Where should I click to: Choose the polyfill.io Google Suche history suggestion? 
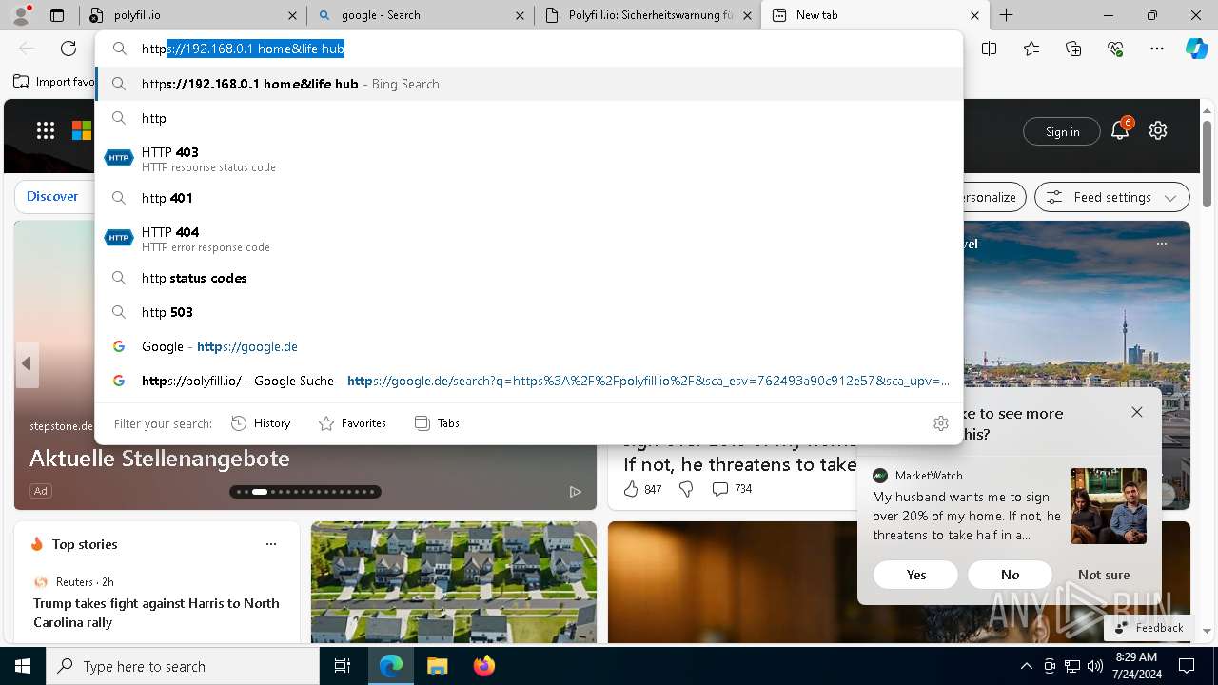point(529,381)
